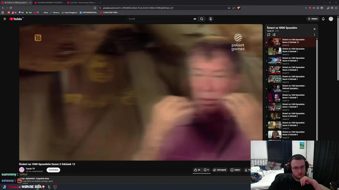Screen dimensions: 339x190
Task: Open the music note playlist icon in toolbar
Action: (328, 8)
